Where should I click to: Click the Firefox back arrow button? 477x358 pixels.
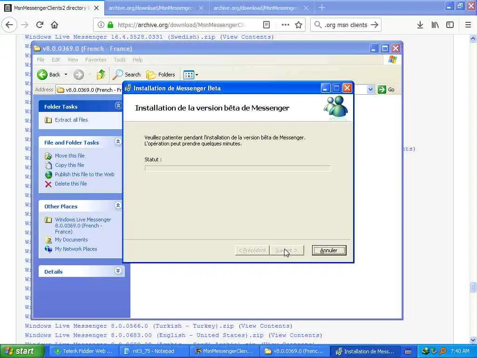pos(9,25)
